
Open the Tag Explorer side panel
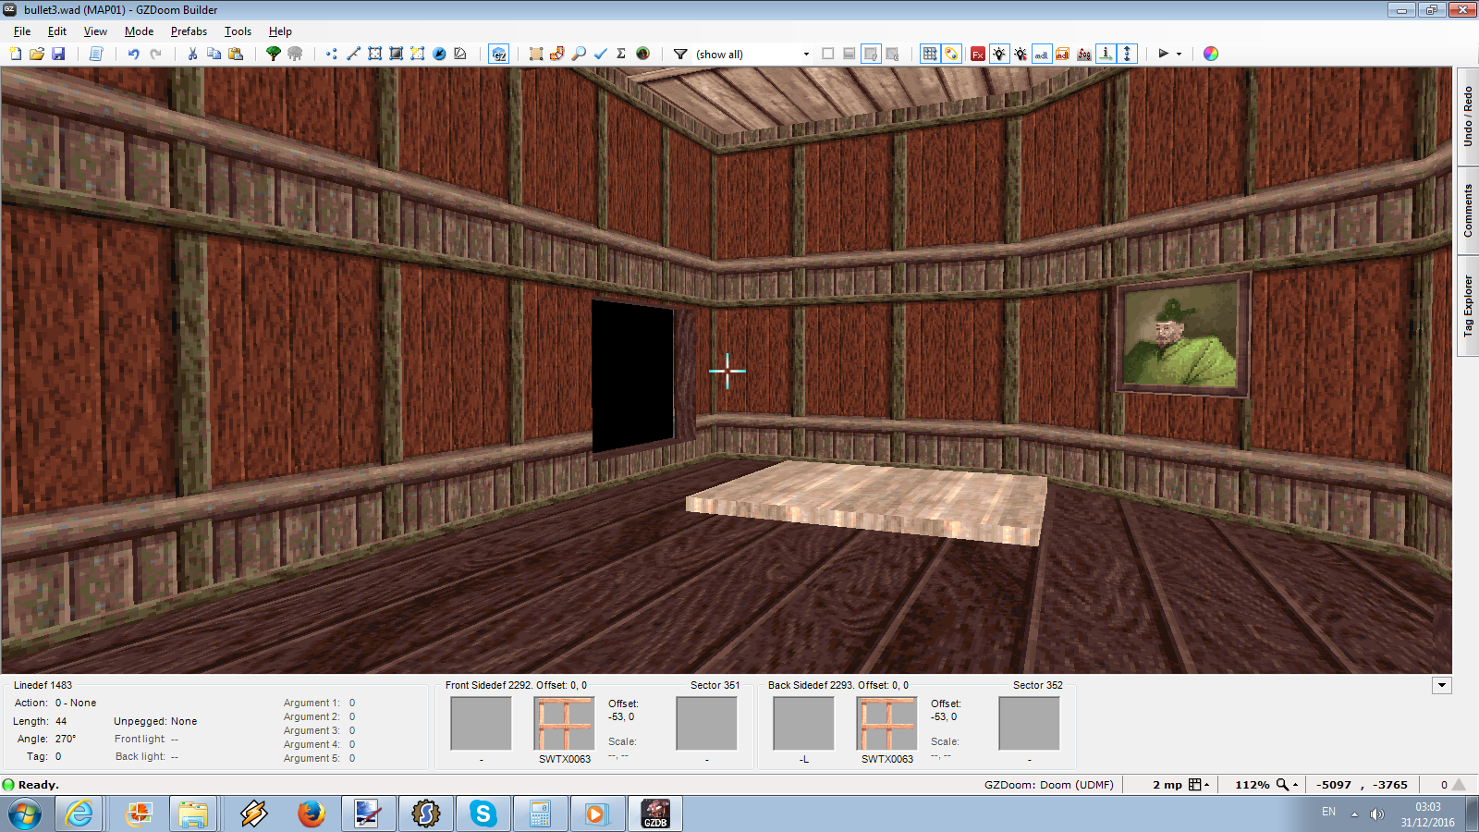coord(1468,306)
